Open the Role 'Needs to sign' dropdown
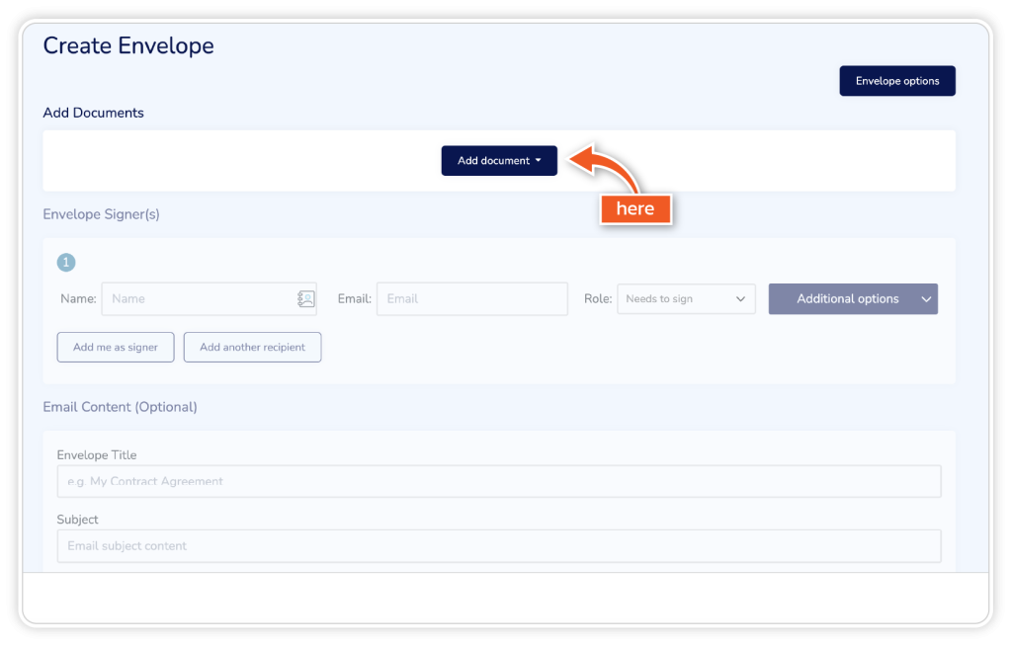 (x=686, y=299)
